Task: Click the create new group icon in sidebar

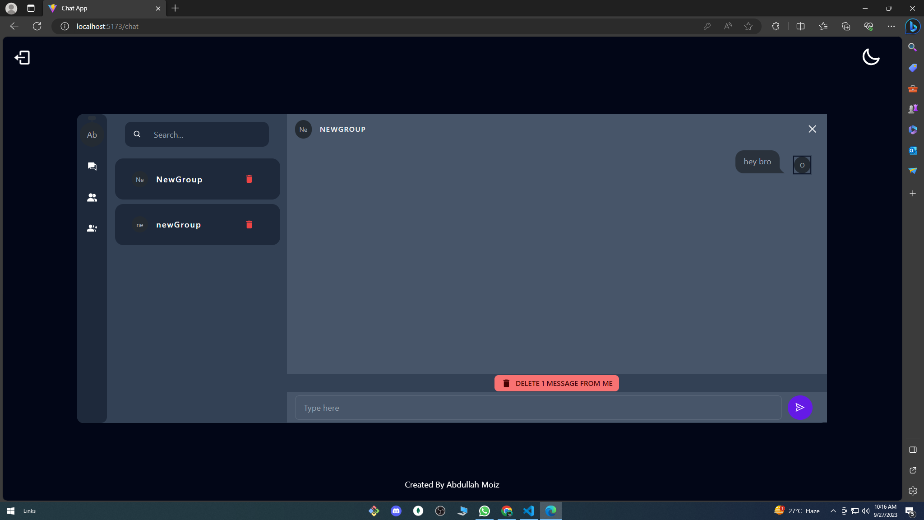Action: [92, 228]
